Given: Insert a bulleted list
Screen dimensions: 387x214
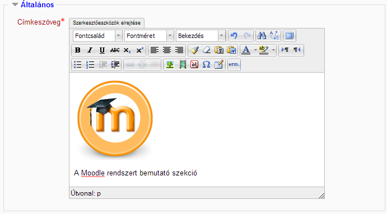Looking at the screenshot, I should tap(77, 65).
